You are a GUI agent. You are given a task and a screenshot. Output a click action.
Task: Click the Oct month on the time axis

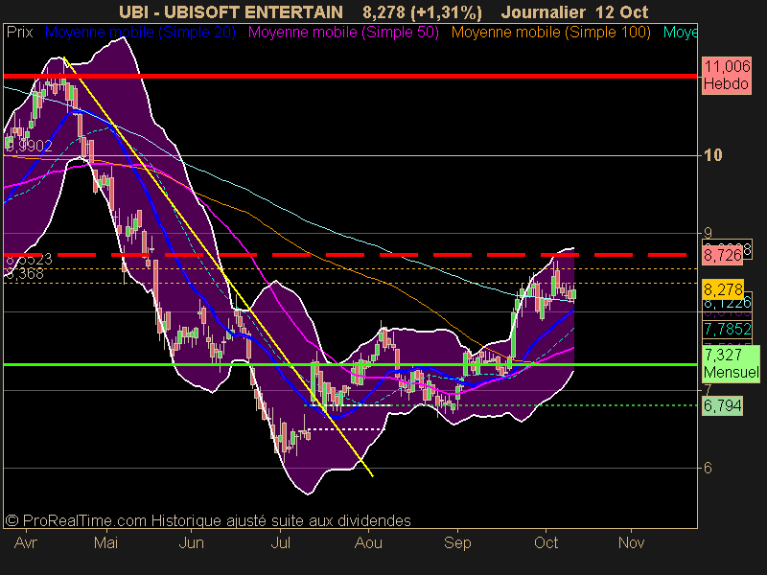click(x=546, y=542)
